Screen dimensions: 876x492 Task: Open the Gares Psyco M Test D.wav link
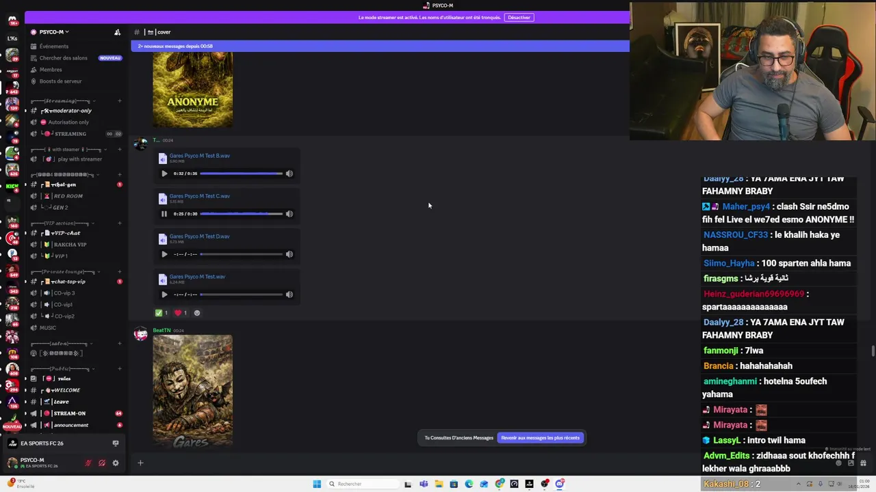pos(199,236)
